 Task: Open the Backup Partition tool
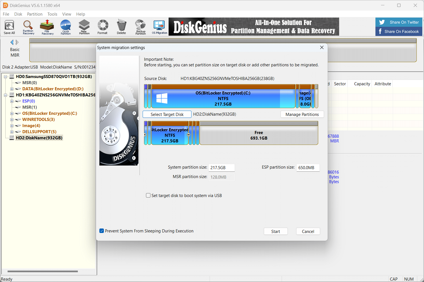pyautogui.click(x=140, y=27)
